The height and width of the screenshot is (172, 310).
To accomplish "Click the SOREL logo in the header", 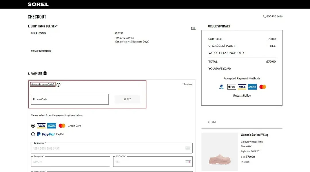I will click(x=38, y=4).
